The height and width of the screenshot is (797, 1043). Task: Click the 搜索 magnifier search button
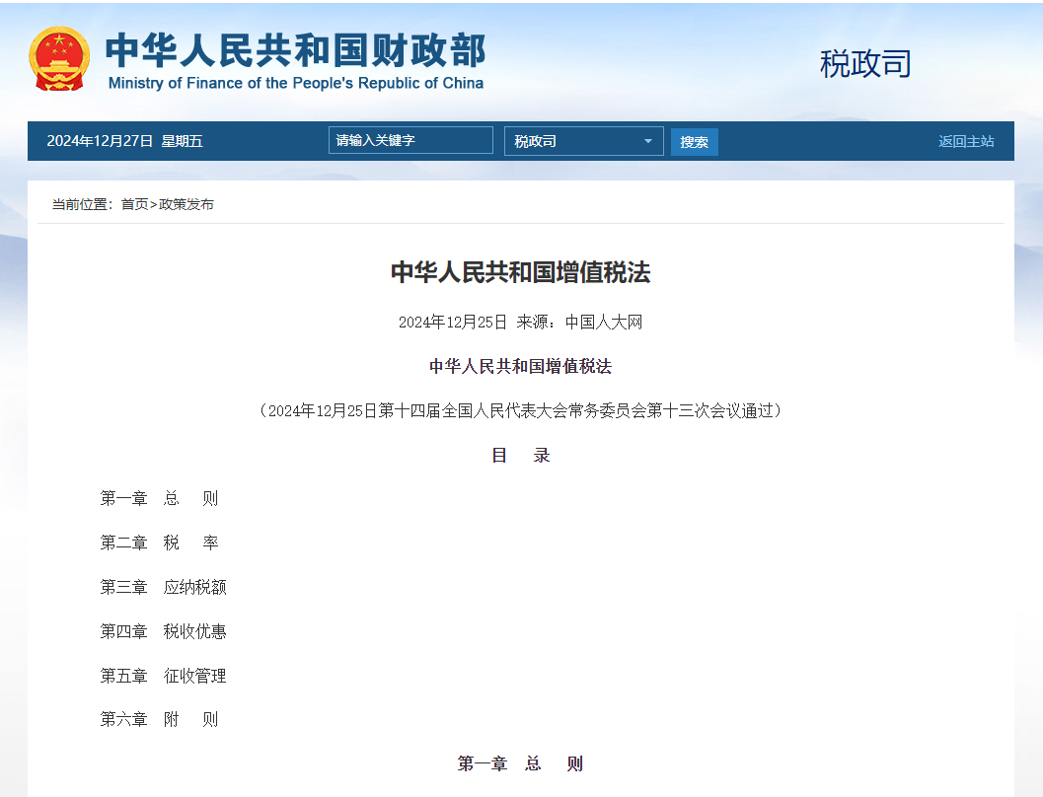(694, 140)
